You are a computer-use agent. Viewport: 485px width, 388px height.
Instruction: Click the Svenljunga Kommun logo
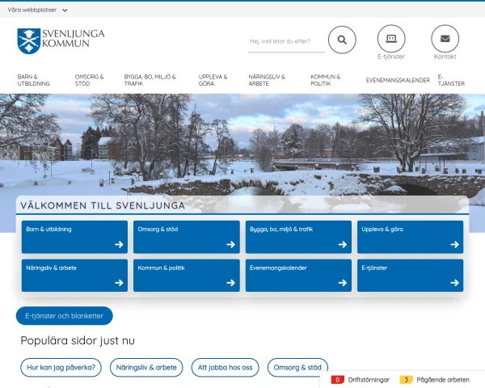(x=61, y=40)
